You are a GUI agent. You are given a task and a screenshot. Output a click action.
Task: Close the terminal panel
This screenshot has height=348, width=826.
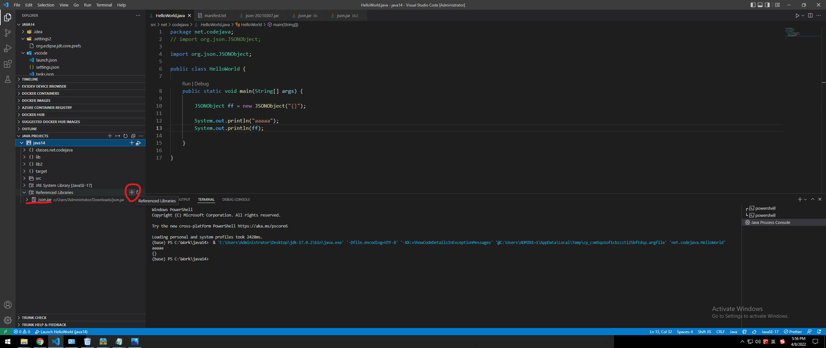(x=820, y=199)
